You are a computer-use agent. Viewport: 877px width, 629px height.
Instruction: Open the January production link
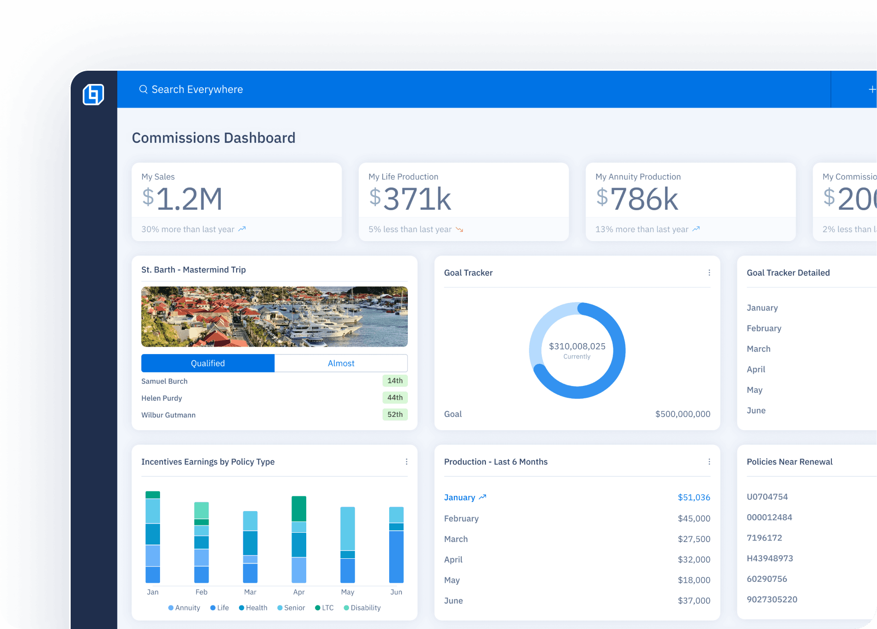459,497
